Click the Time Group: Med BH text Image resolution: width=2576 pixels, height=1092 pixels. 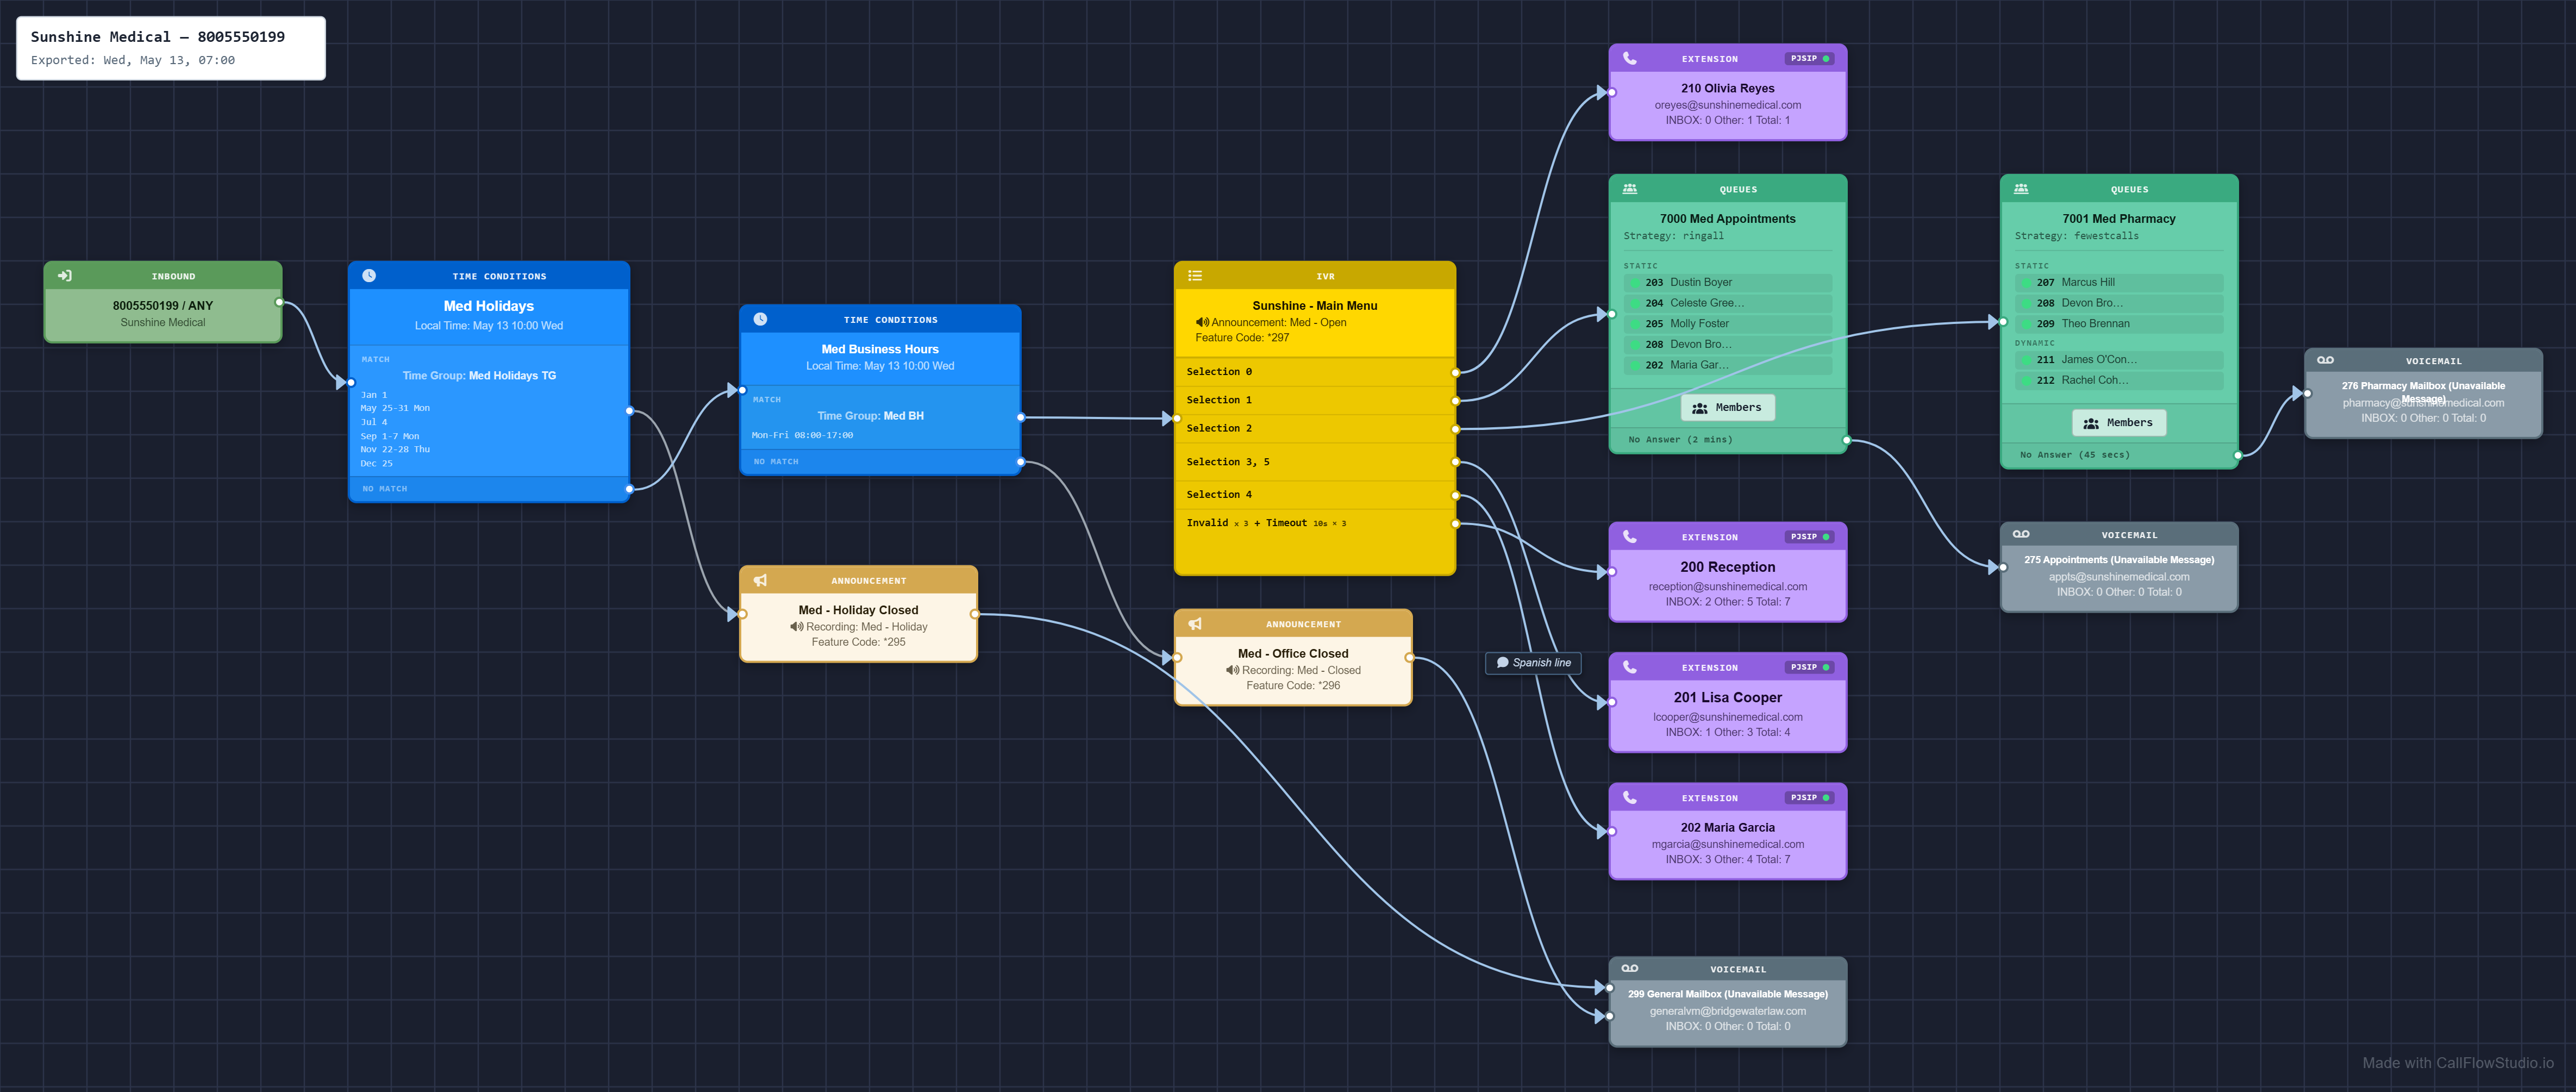point(870,416)
